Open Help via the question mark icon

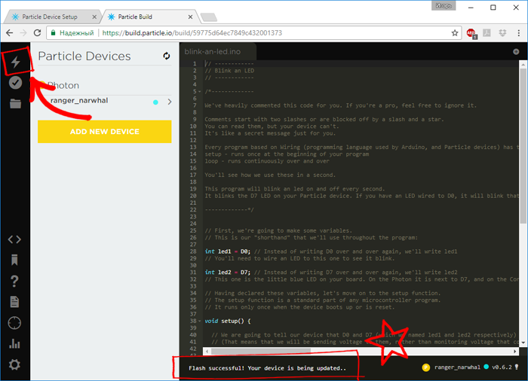coord(14,281)
